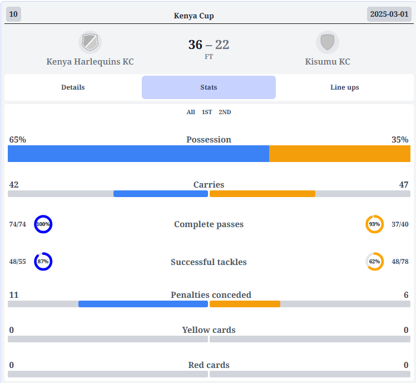Click the Successful tackles label
416x383 pixels.
point(209,262)
